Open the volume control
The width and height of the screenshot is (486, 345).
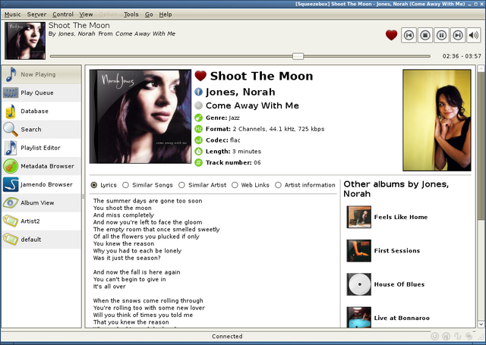point(474,36)
